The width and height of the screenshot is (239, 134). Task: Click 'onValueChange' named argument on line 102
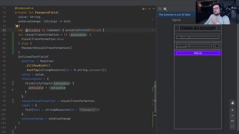click(x=32, y=118)
